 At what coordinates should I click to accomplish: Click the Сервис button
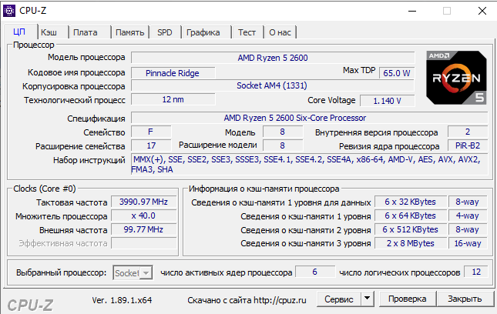[x=339, y=299]
